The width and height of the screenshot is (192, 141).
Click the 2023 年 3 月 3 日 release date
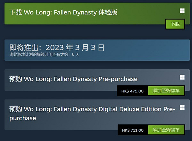pos(75,48)
